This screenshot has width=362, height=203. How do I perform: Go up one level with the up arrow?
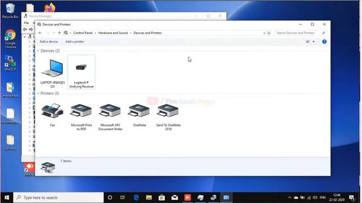coord(59,33)
